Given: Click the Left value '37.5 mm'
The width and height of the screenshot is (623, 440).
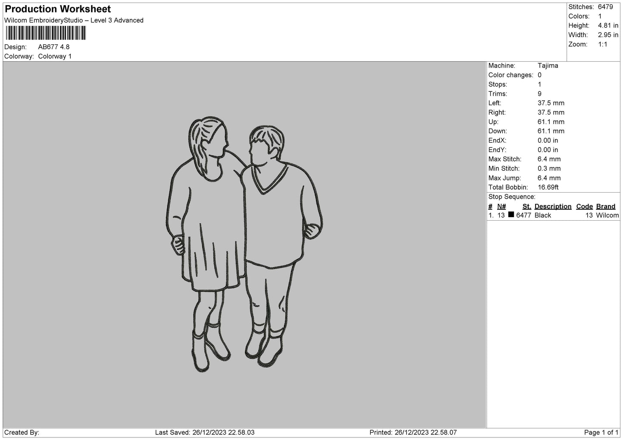Looking at the screenshot, I should click(x=551, y=103).
